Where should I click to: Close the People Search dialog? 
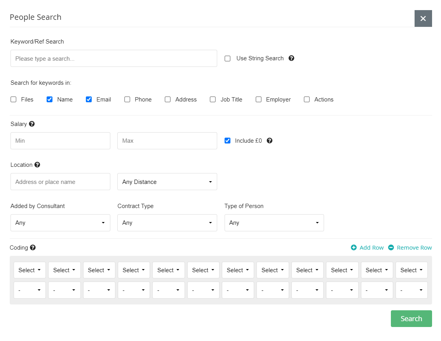pyautogui.click(x=423, y=19)
